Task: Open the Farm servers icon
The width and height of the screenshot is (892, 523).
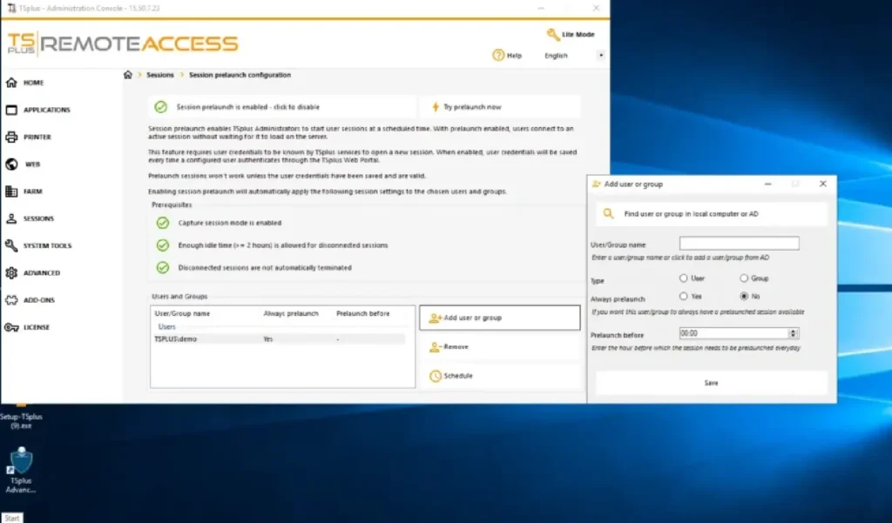Action: click(11, 191)
